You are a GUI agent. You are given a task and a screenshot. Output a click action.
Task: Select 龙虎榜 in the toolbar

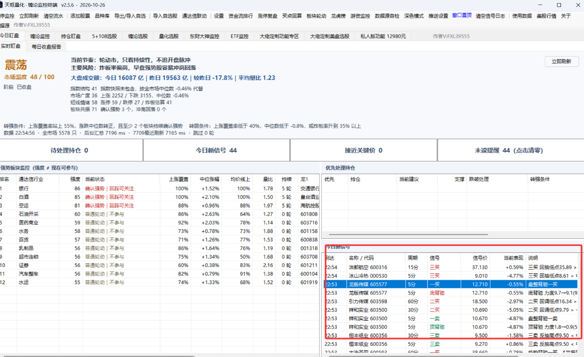click(338, 16)
